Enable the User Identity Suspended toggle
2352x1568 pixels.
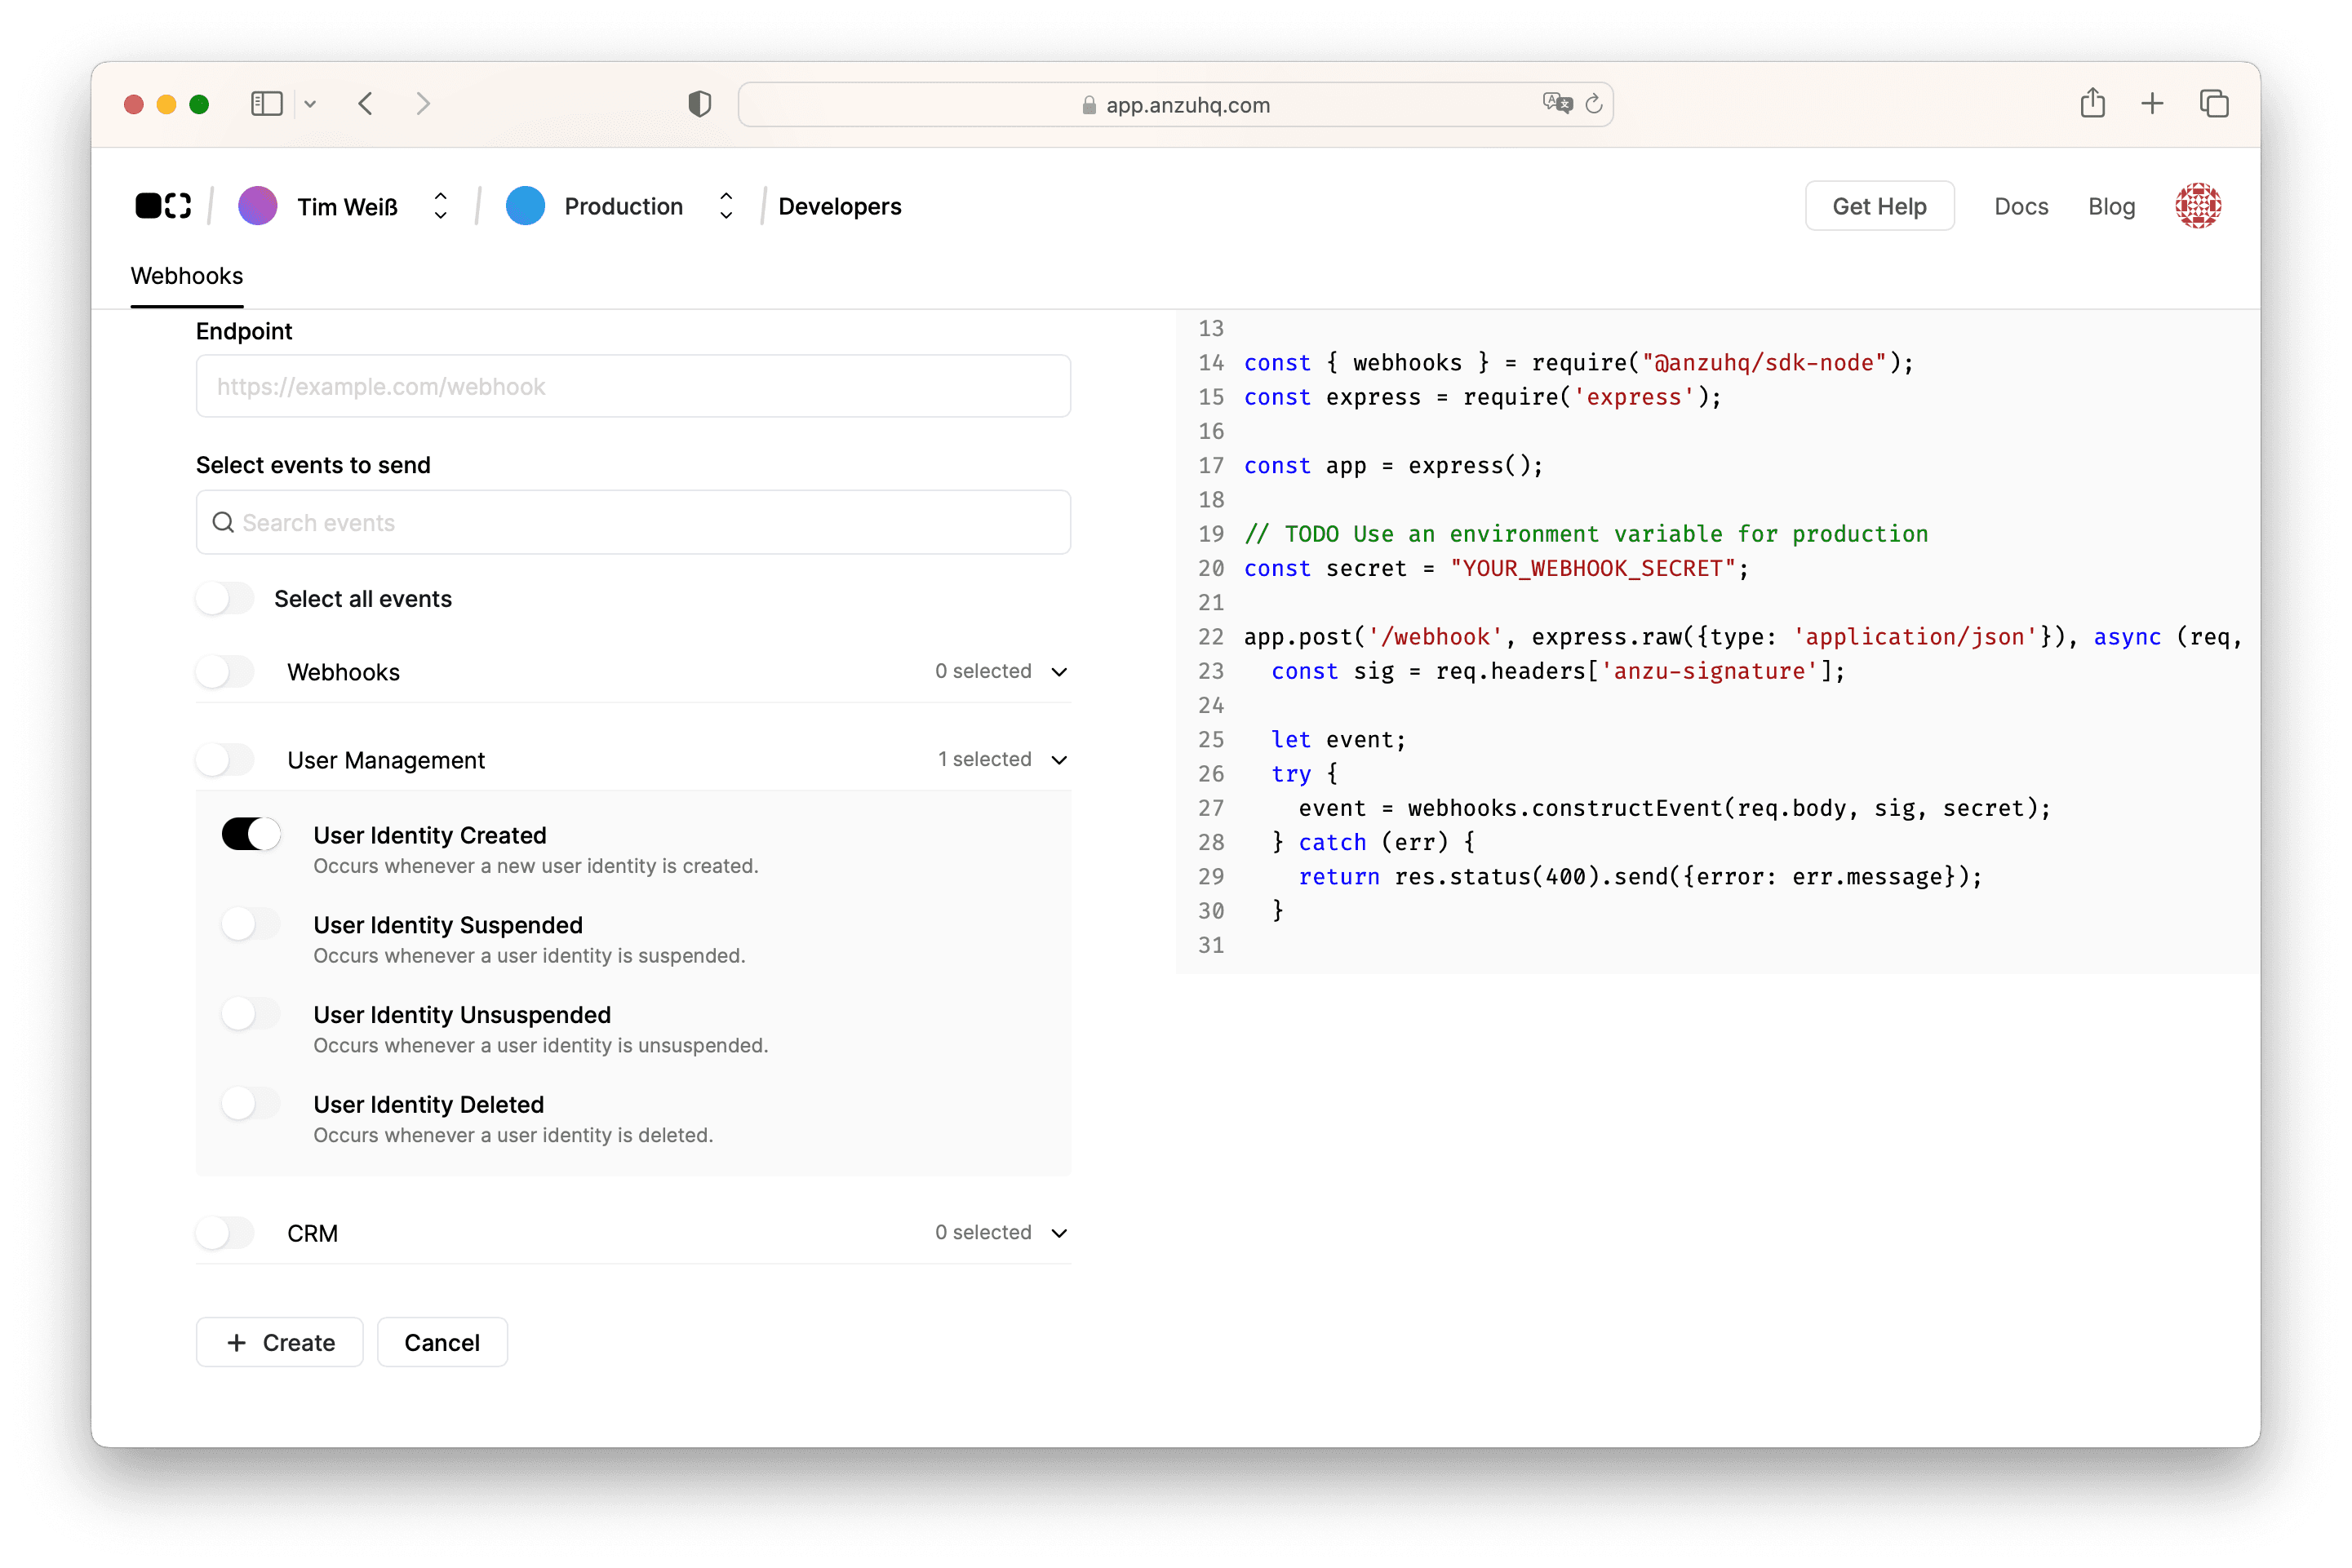[251, 925]
